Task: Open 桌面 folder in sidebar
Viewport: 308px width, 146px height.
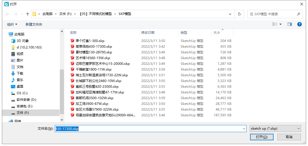Action: pyautogui.click(x=20, y=87)
